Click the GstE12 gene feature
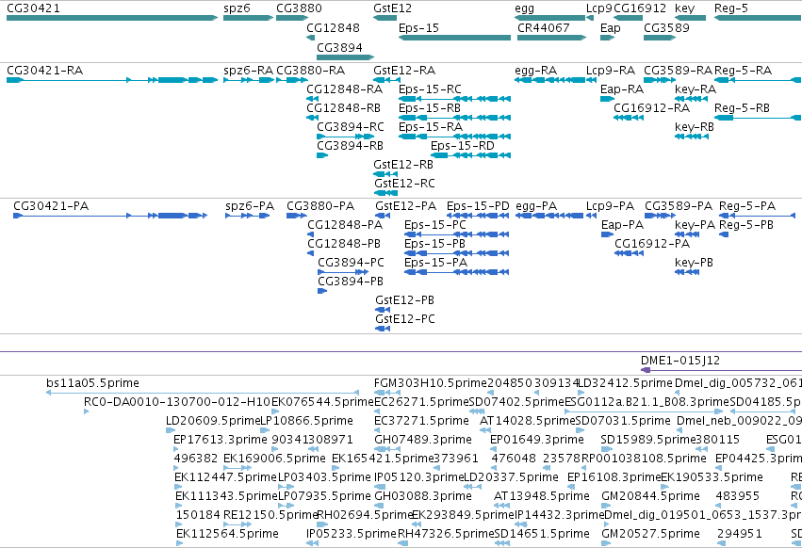Viewport: 802px width, 548px height. click(385, 18)
